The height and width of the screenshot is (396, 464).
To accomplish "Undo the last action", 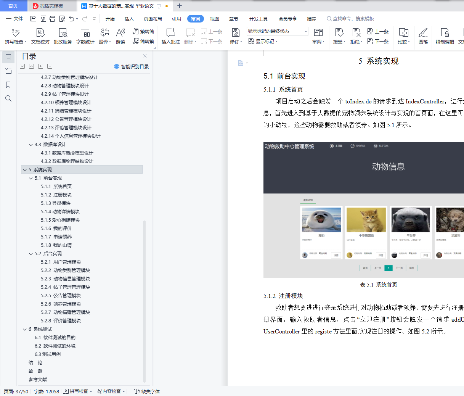I will 71,19.
